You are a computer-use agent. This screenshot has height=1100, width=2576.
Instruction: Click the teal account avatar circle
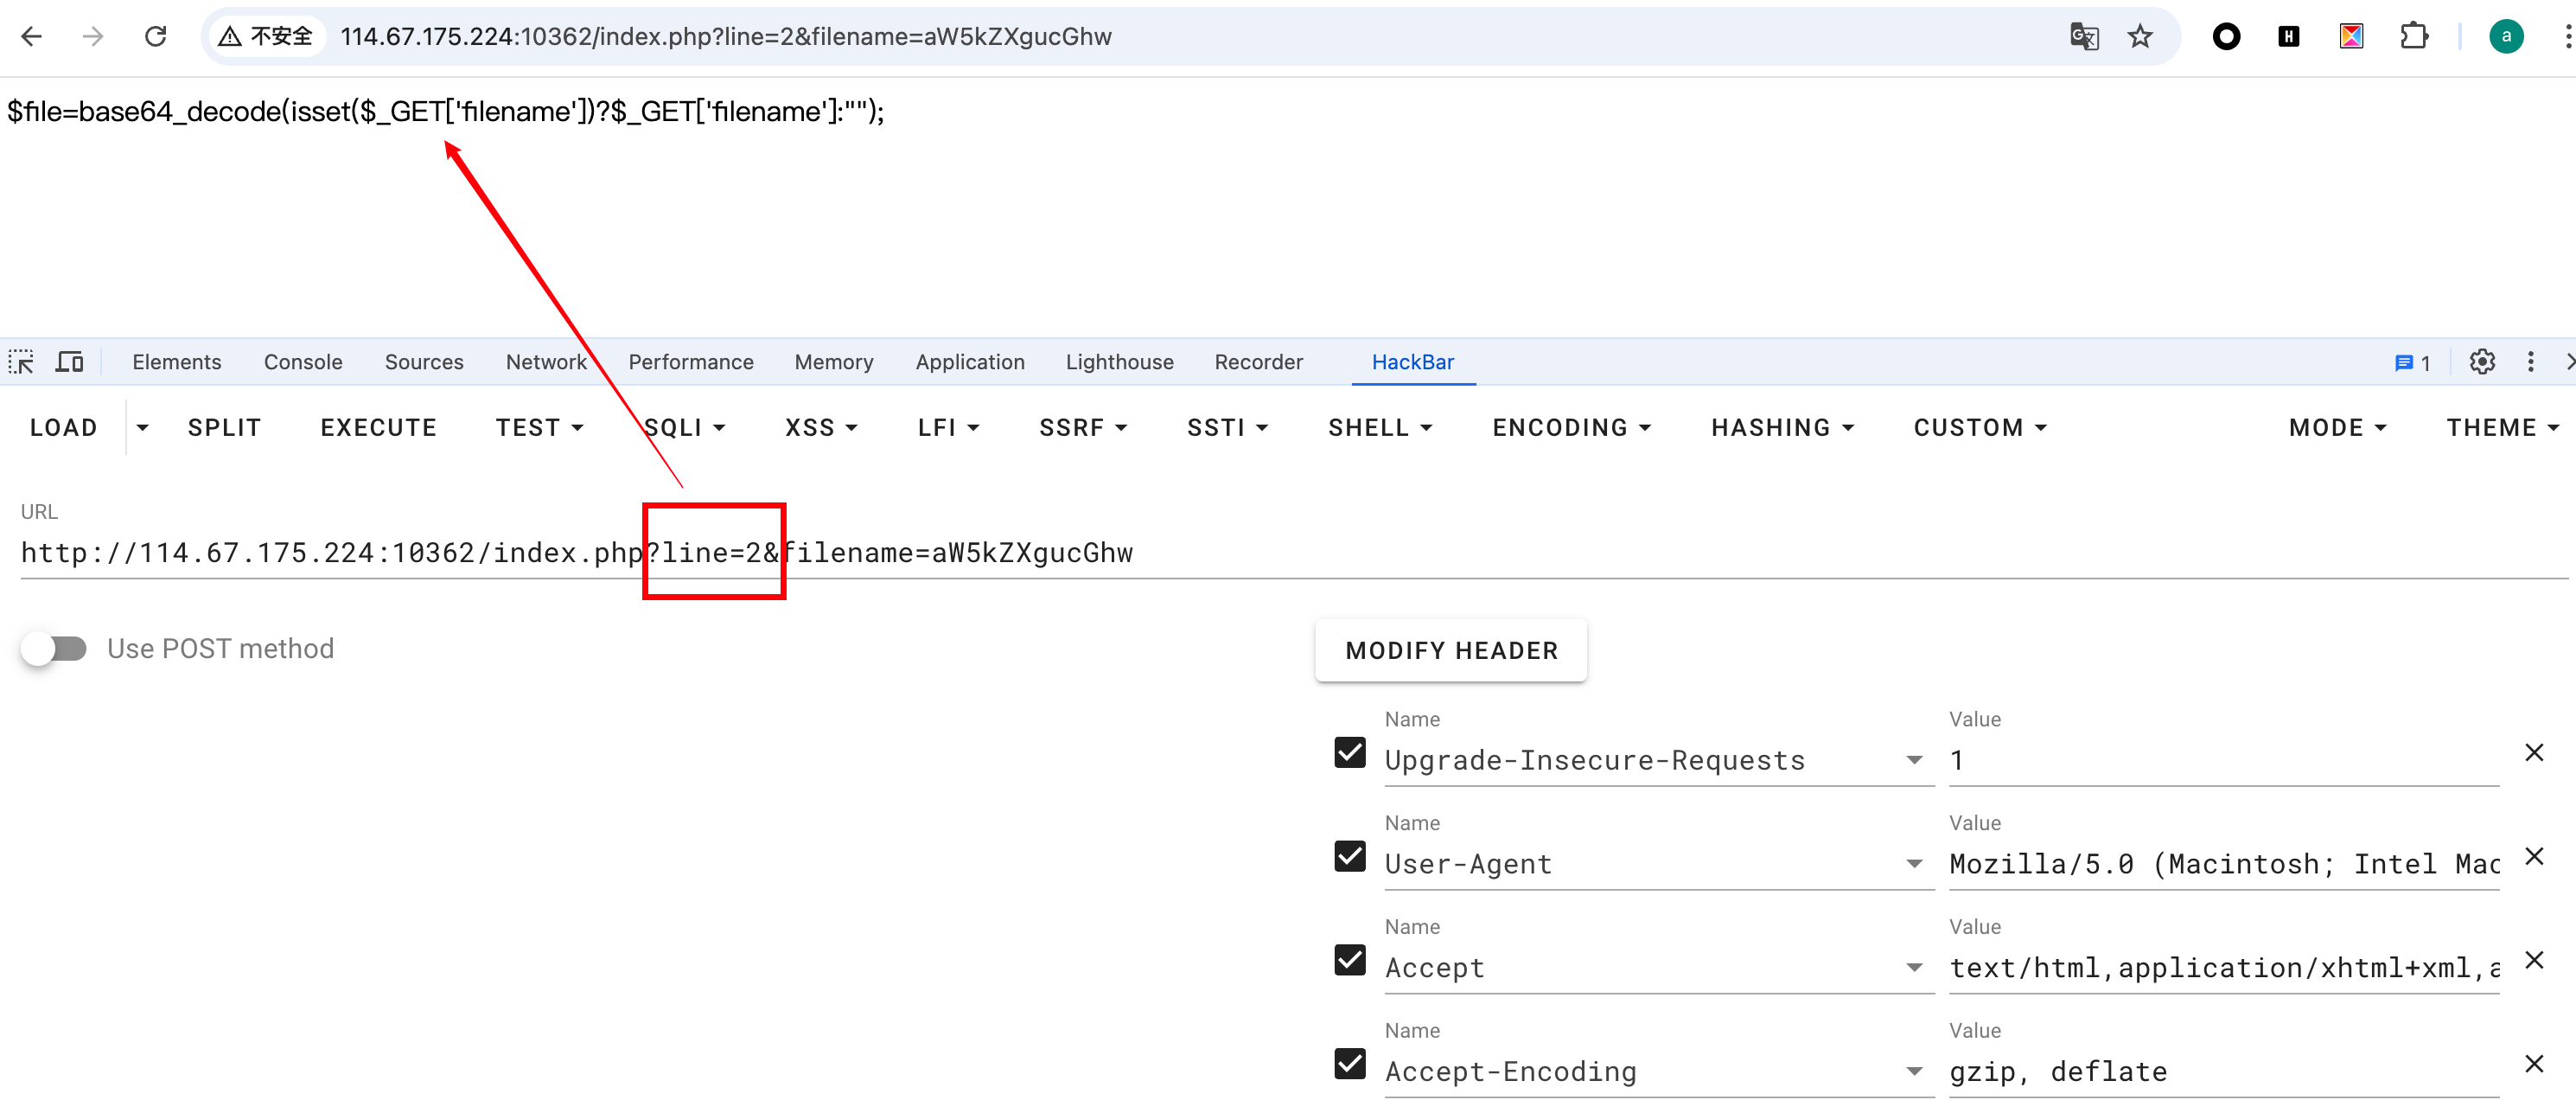[x=2507, y=36]
